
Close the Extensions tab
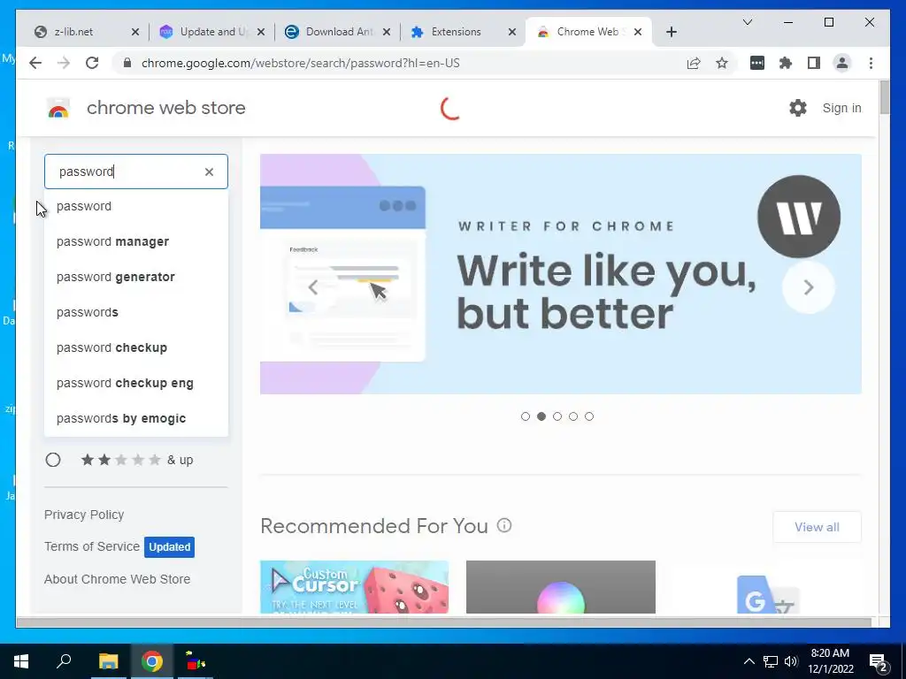512,32
